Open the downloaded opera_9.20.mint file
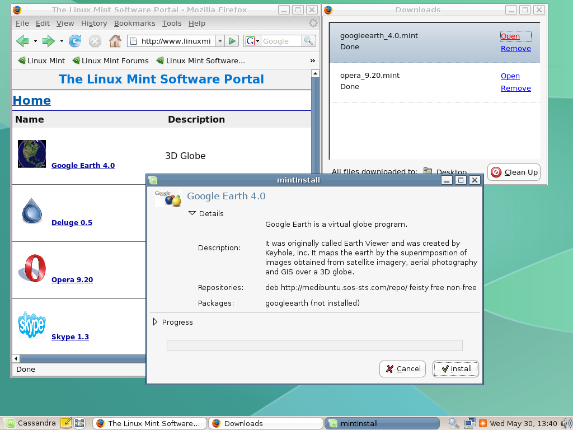The image size is (573, 430). pos(510,76)
